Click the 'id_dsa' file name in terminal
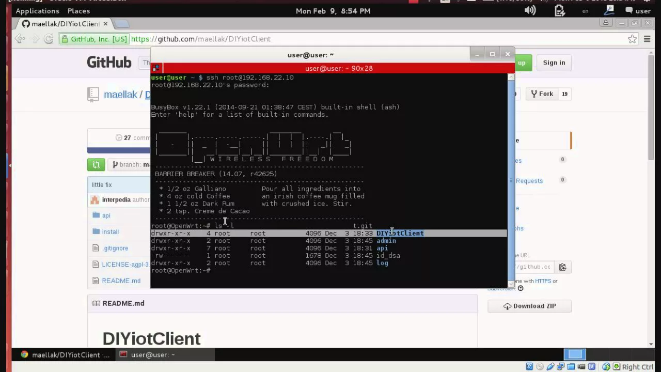 tap(388, 256)
